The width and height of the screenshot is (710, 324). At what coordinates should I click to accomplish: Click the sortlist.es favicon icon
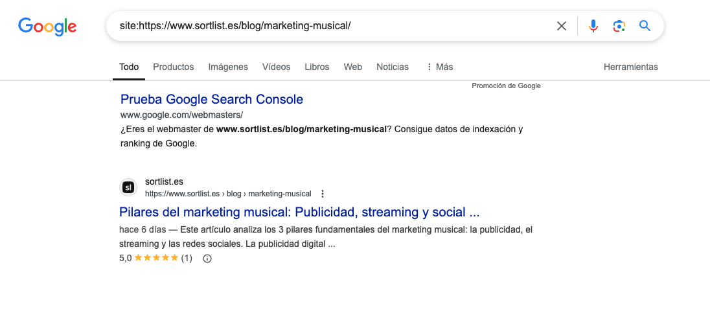tap(128, 188)
